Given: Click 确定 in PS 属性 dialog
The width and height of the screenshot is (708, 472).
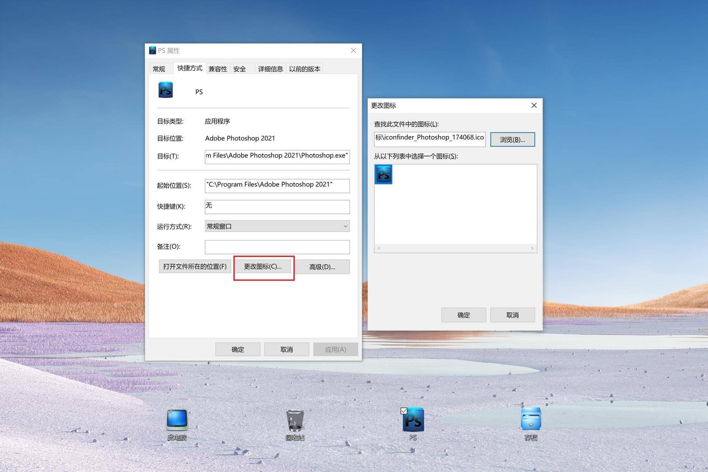Looking at the screenshot, I should (238, 349).
